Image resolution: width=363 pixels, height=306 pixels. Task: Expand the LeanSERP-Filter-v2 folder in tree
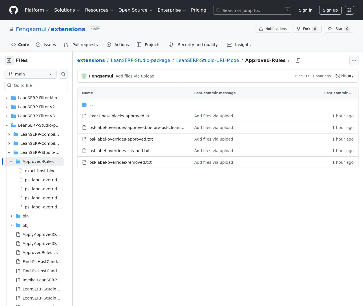(7, 107)
